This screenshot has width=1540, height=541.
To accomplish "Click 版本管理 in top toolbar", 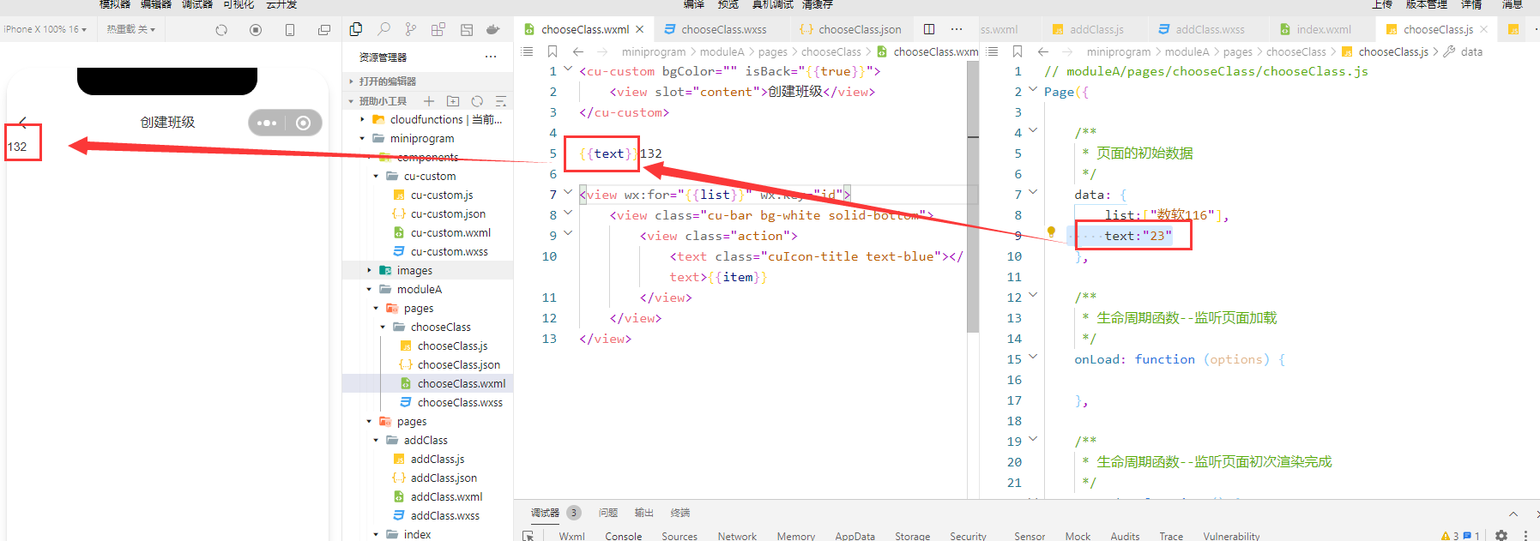I will (1427, 4).
